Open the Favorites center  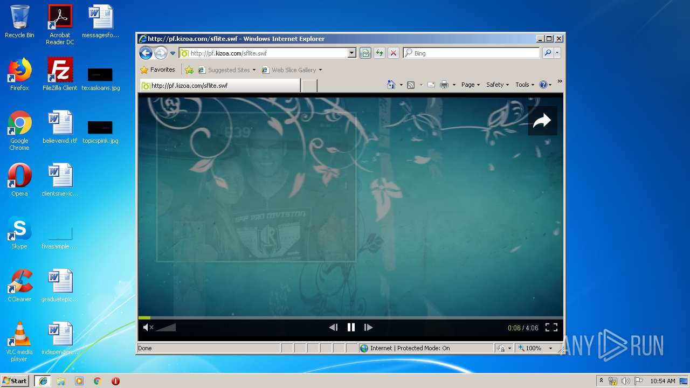click(x=157, y=70)
